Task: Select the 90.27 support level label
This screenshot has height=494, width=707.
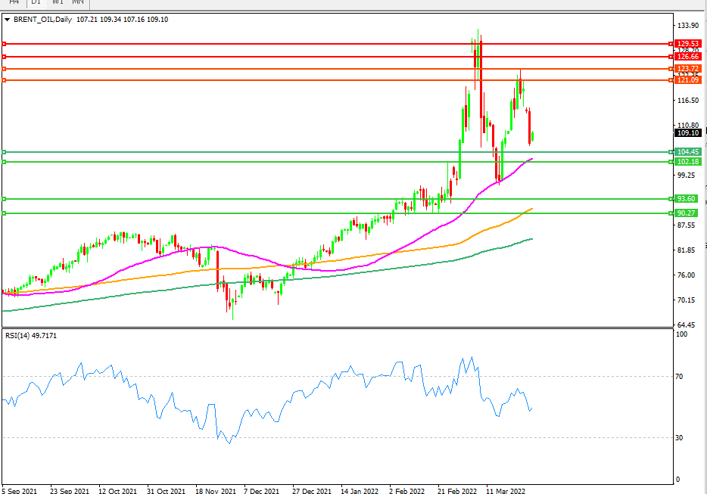Action: [687, 213]
